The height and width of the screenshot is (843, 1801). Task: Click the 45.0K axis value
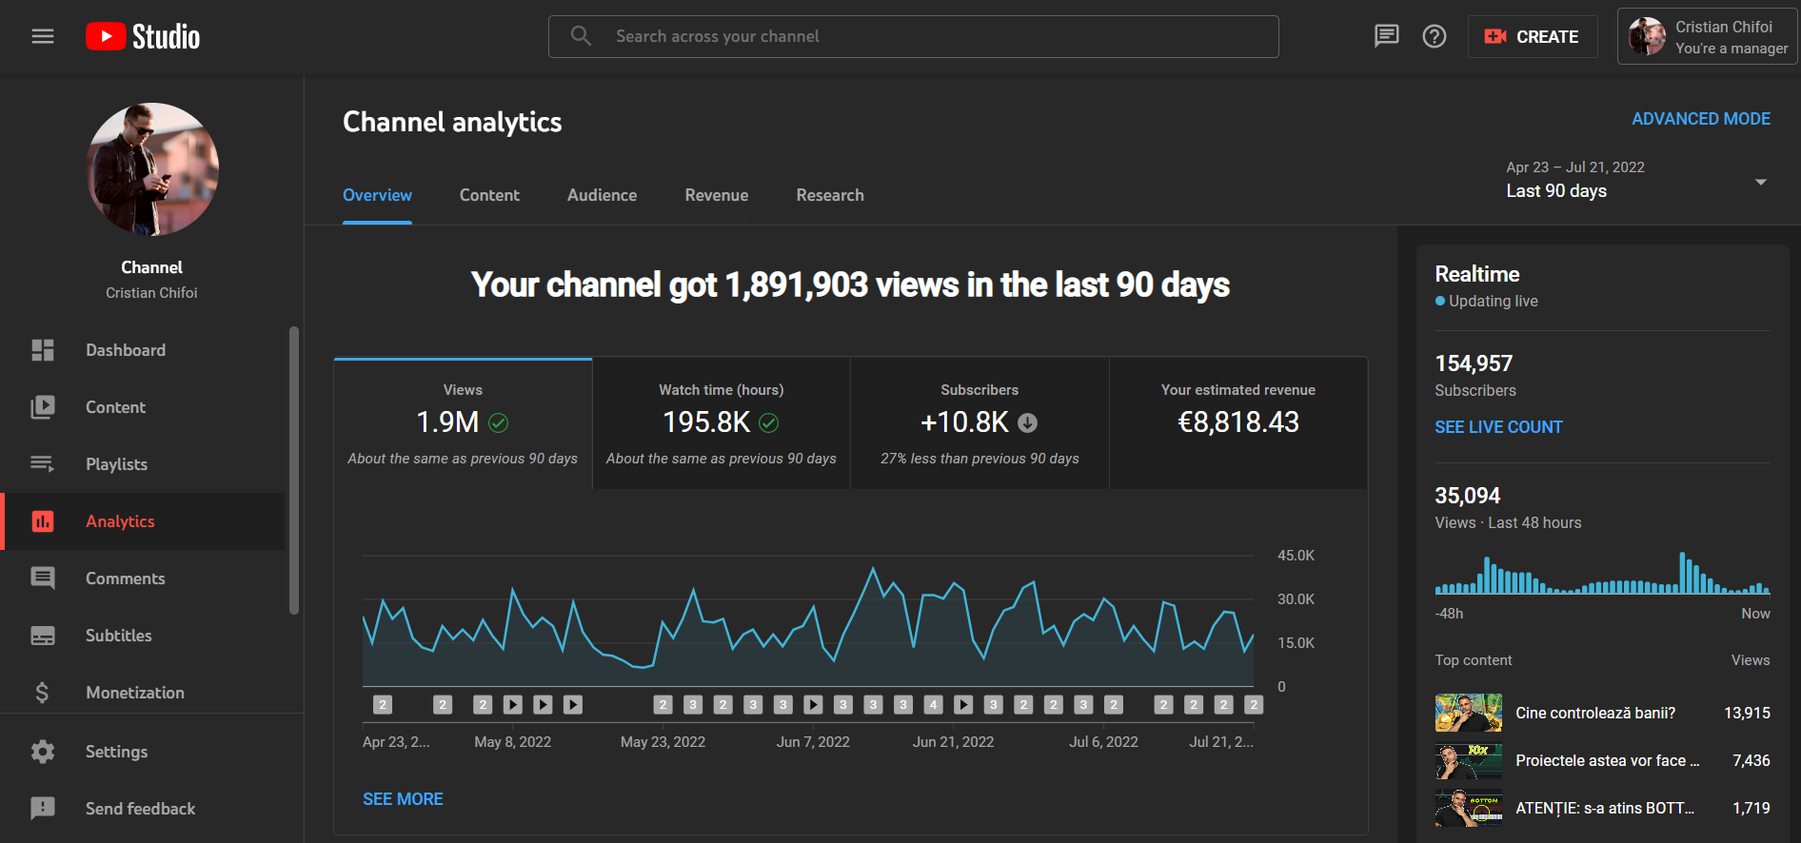tap(1296, 556)
